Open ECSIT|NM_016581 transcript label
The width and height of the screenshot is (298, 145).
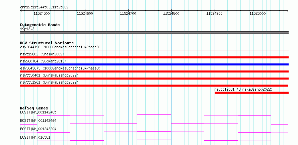[x=35, y=137]
